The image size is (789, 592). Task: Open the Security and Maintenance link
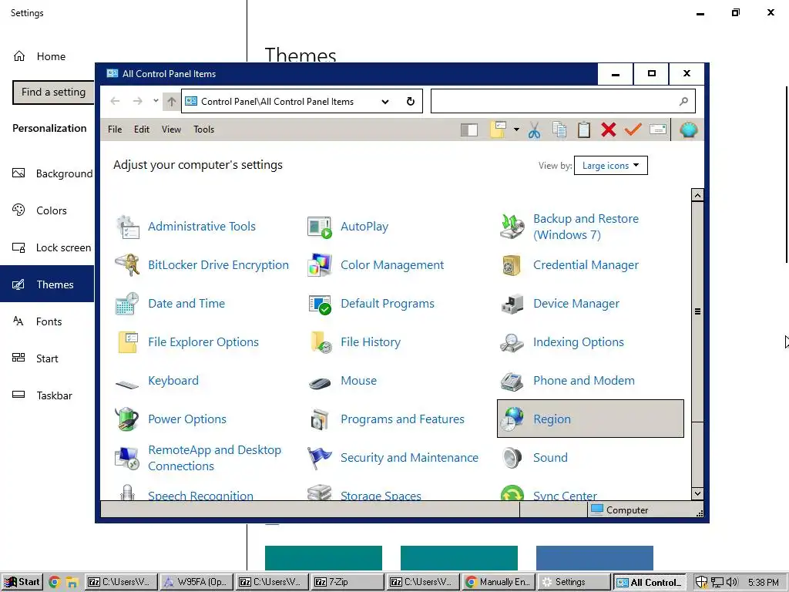coord(410,458)
